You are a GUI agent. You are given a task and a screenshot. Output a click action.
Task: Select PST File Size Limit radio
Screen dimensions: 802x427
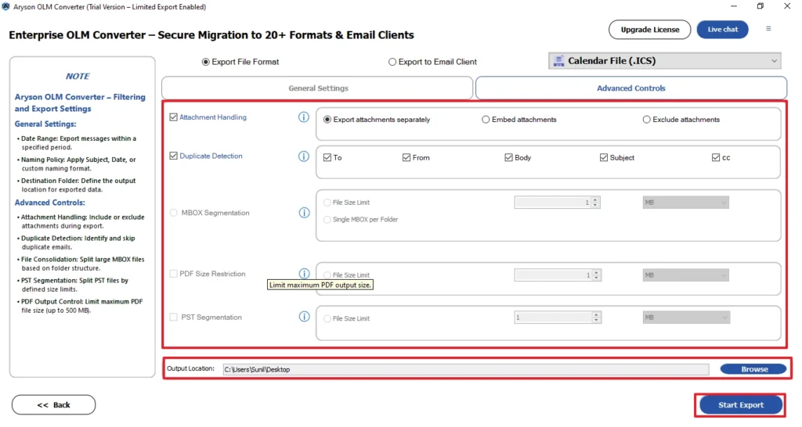tap(327, 319)
